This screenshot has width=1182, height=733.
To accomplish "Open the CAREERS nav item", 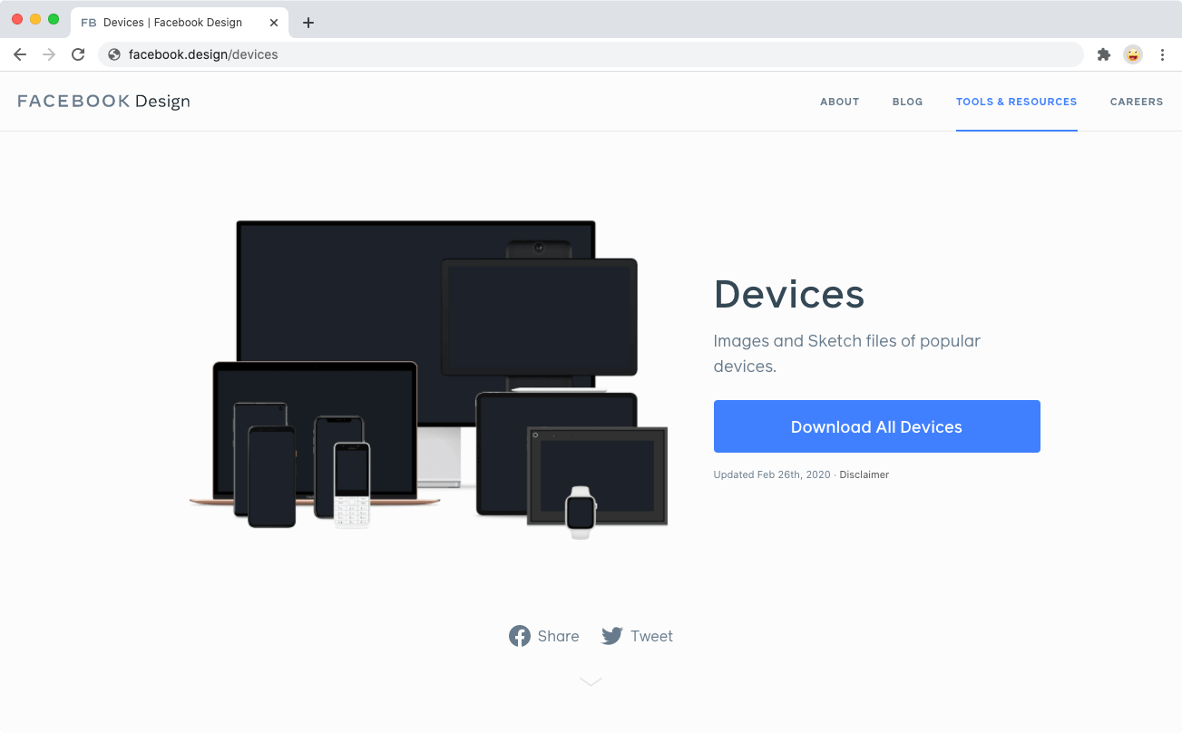I will tap(1136, 102).
